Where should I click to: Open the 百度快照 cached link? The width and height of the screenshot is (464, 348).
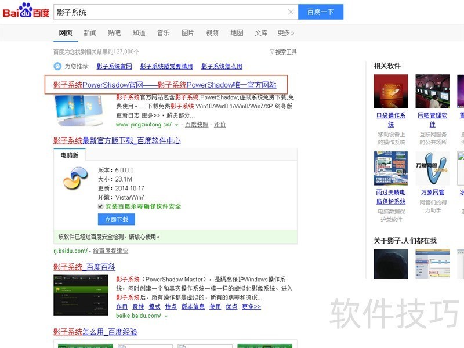(197, 125)
